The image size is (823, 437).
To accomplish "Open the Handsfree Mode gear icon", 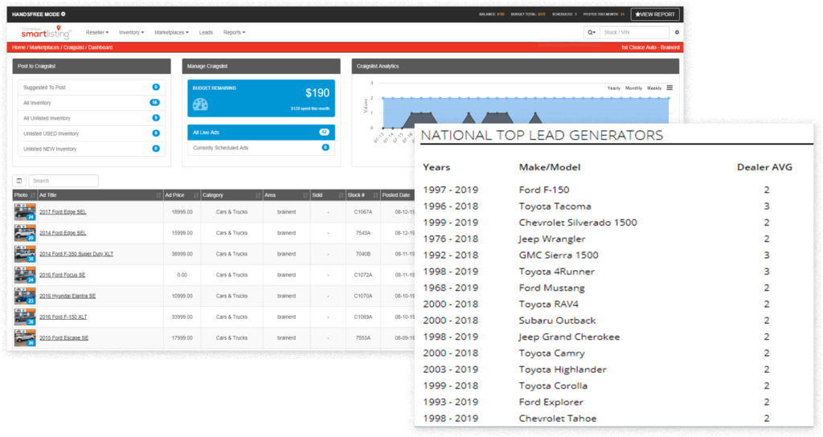I will [63, 14].
